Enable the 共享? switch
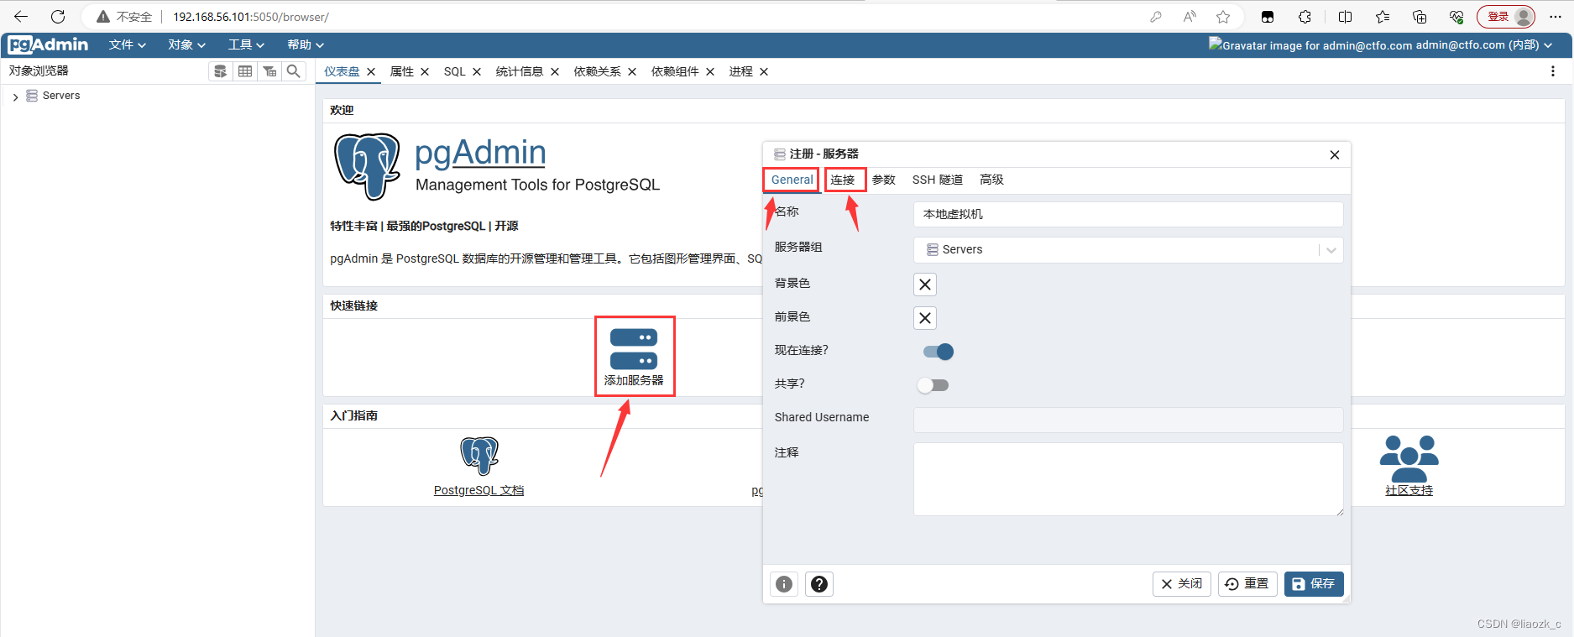1574x637 pixels. coord(933,385)
